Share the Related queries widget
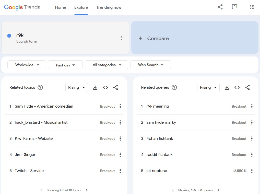 [247, 87]
